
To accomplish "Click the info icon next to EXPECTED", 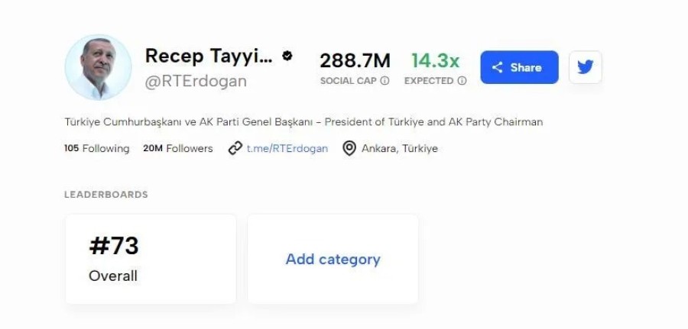I will coord(462,81).
